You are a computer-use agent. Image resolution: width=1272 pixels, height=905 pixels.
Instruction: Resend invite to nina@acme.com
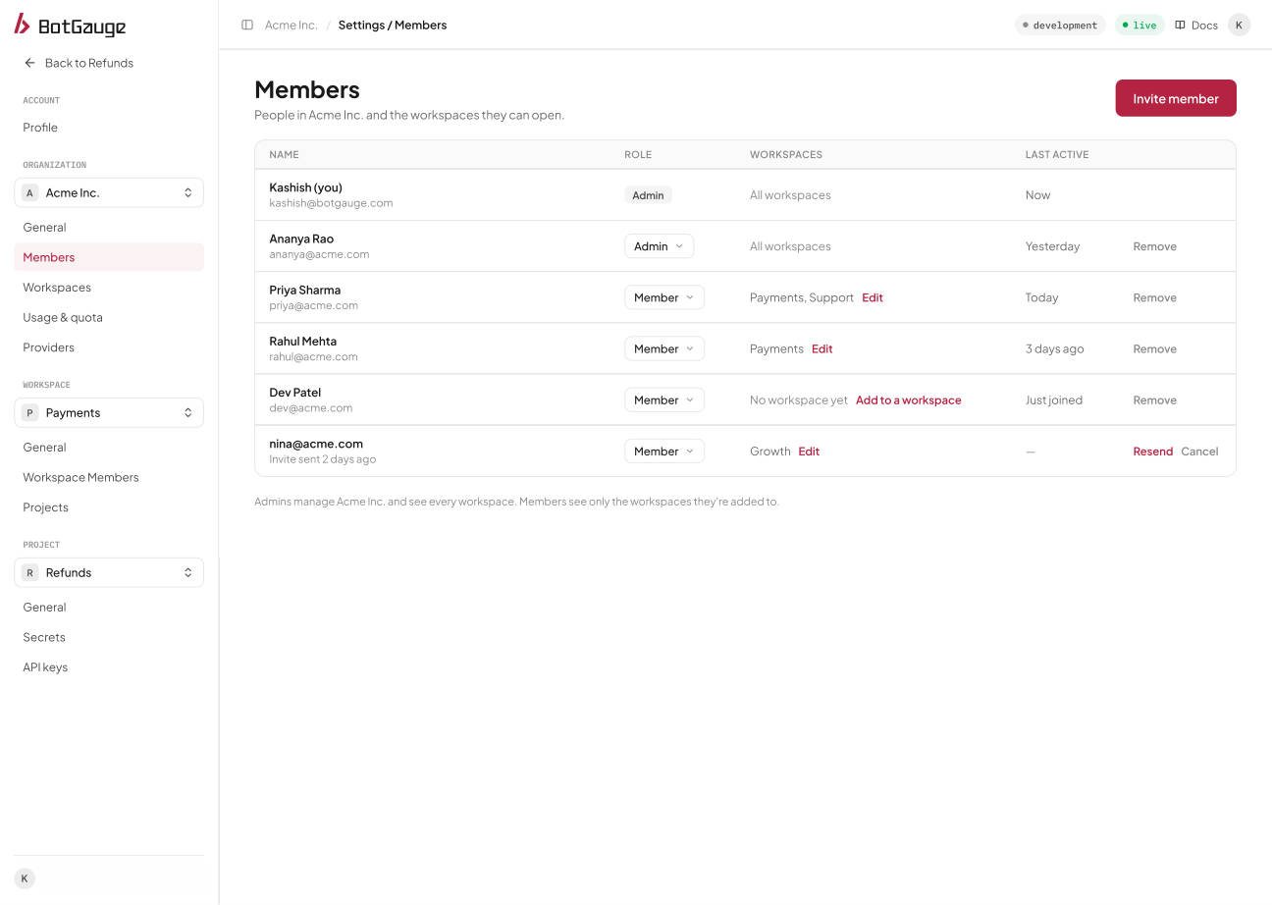[x=1152, y=452]
